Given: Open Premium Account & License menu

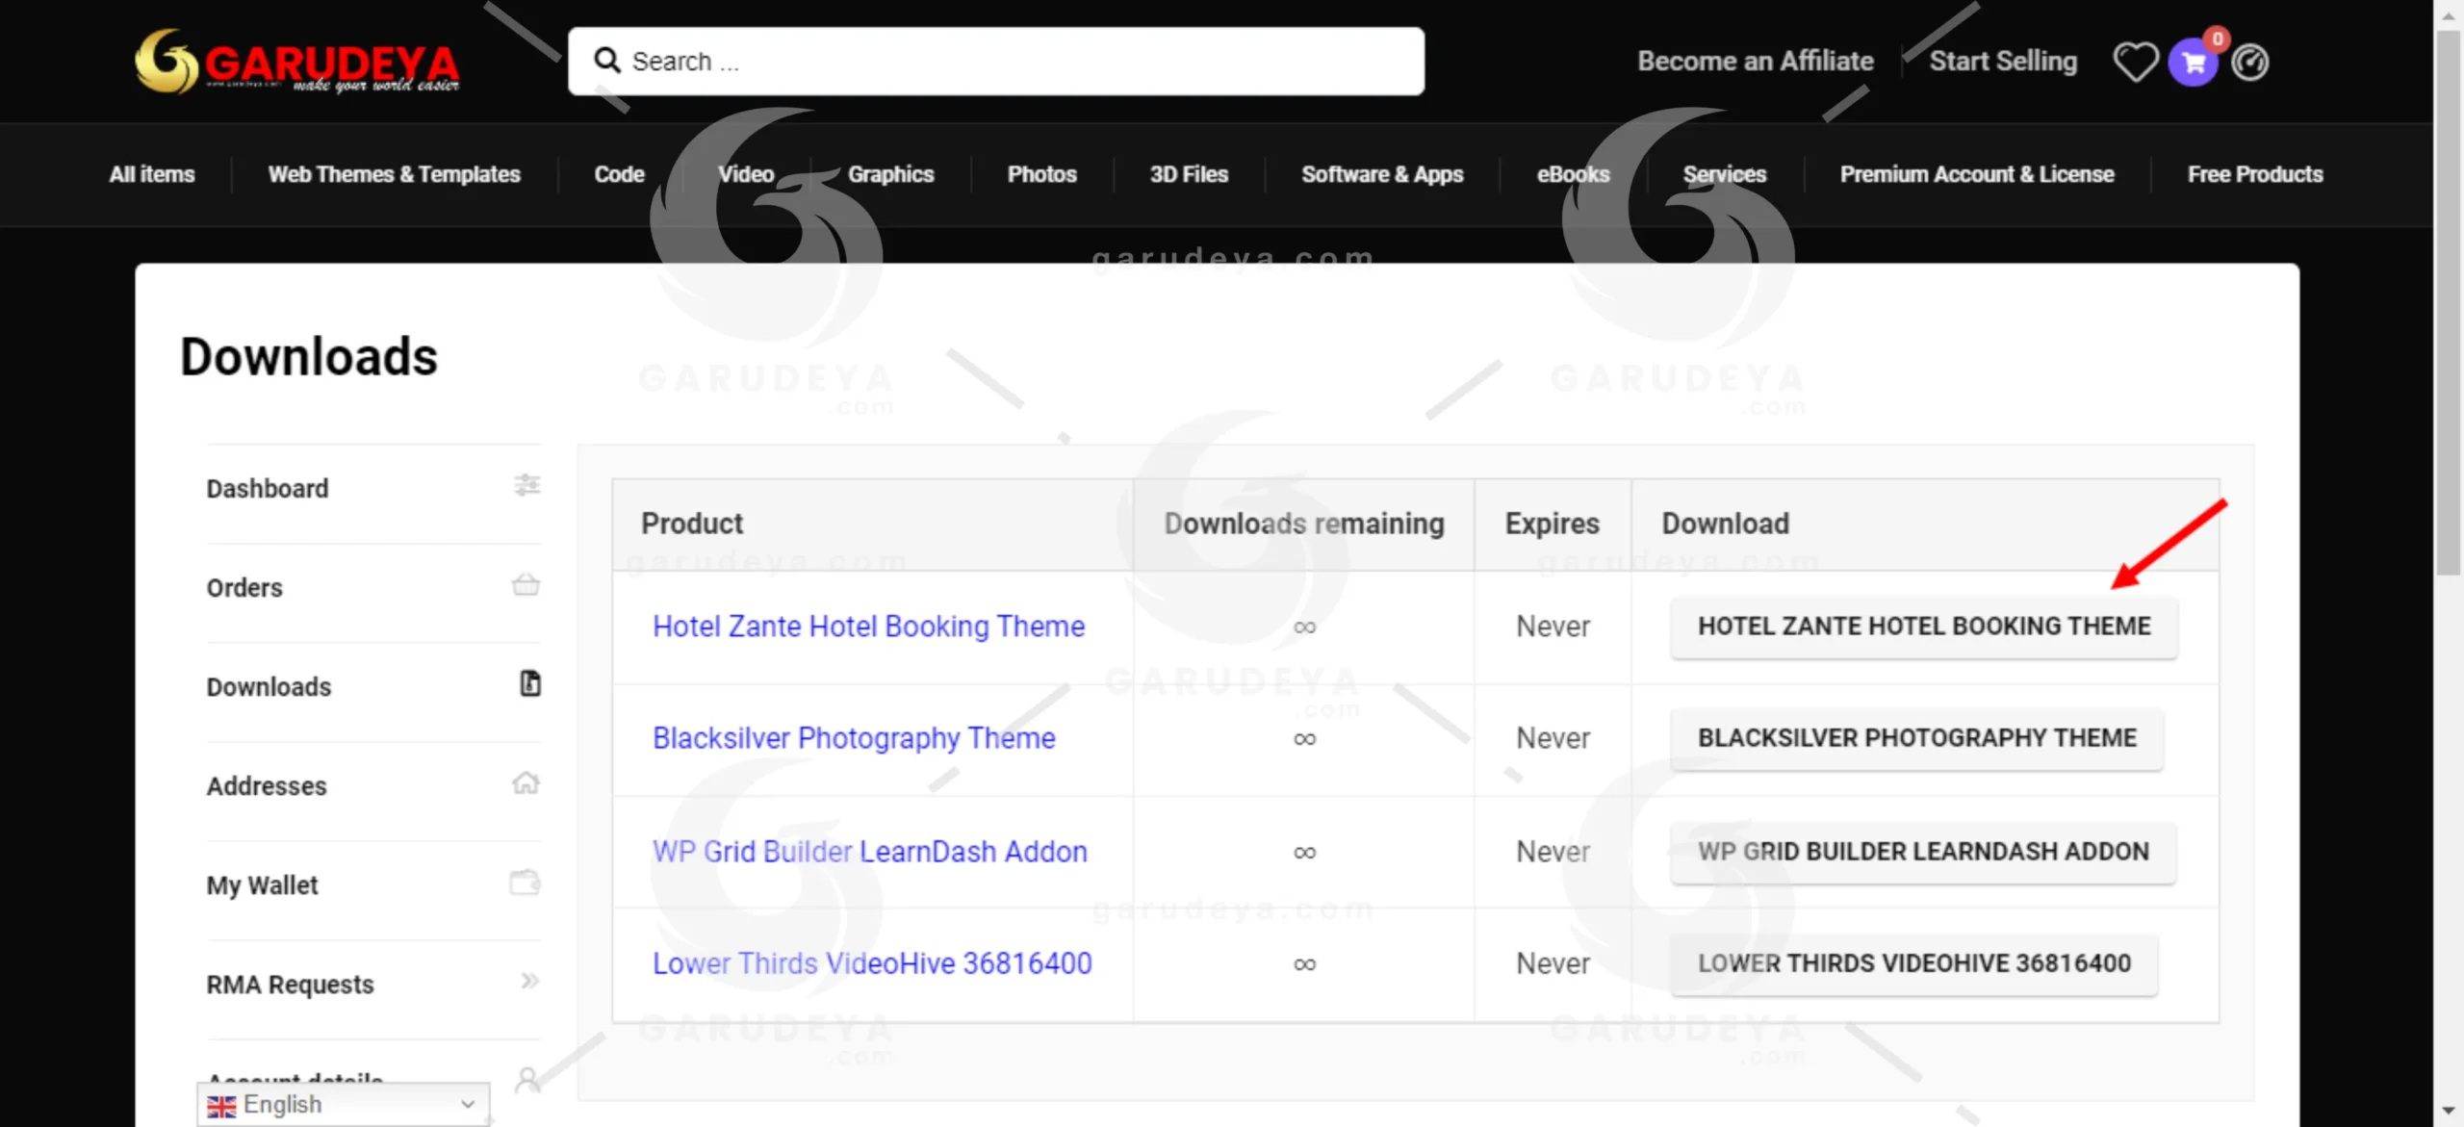Looking at the screenshot, I should 1977,174.
